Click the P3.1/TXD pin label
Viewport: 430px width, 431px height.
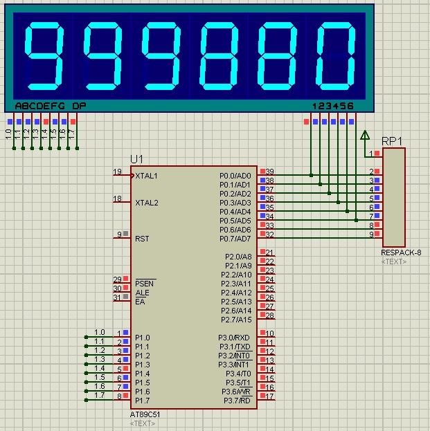[x=235, y=347]
